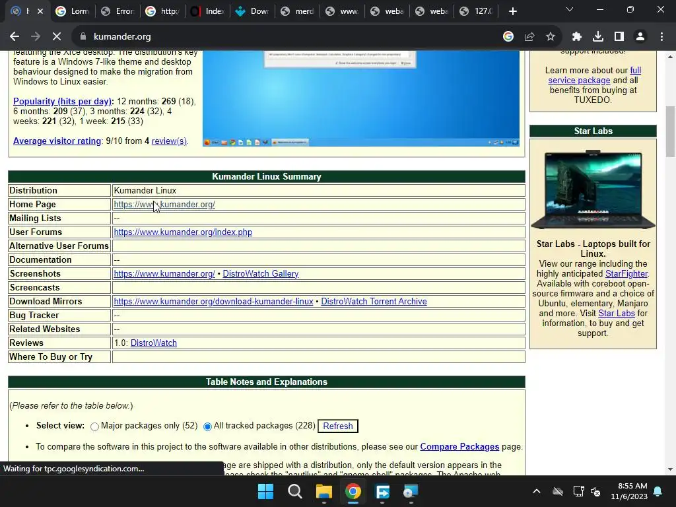Click the browser back arrow
676x507 pixels.
click(15, 37)
